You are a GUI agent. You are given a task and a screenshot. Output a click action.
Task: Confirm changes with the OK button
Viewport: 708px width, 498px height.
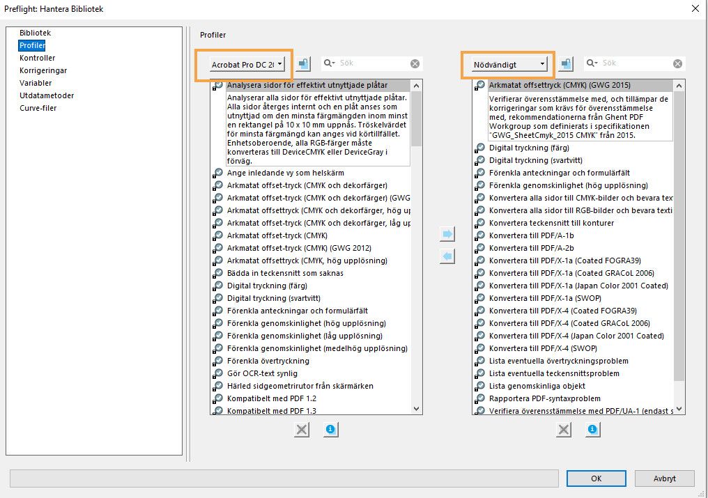point(598,478)
